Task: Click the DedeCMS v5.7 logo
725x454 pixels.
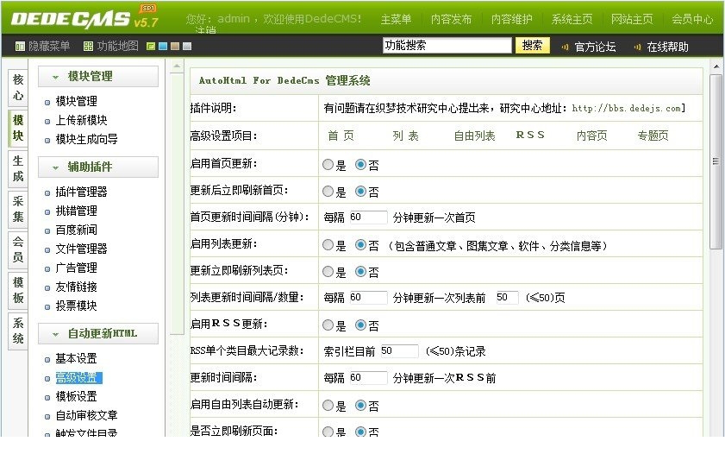Action: point(84,17)
